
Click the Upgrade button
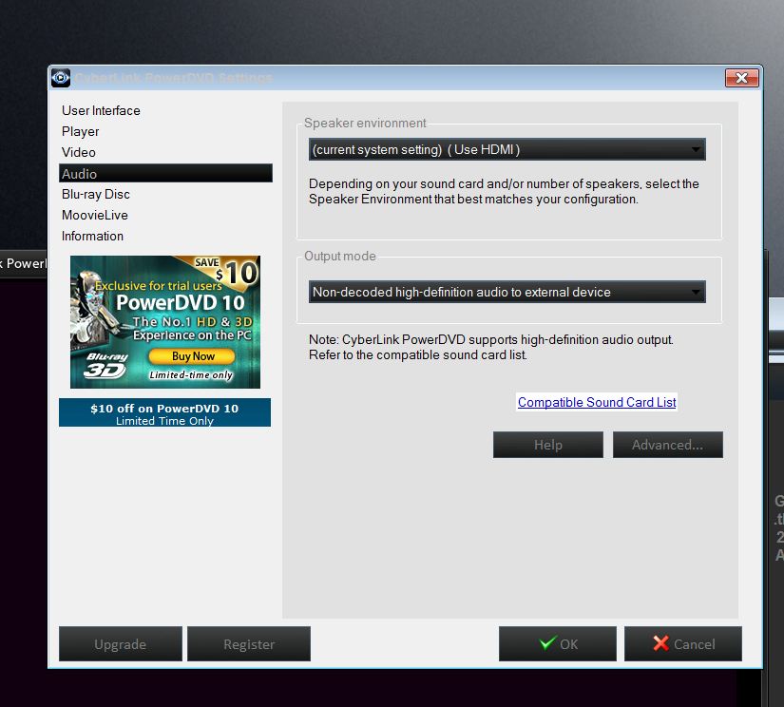click(x=121, y=644)
